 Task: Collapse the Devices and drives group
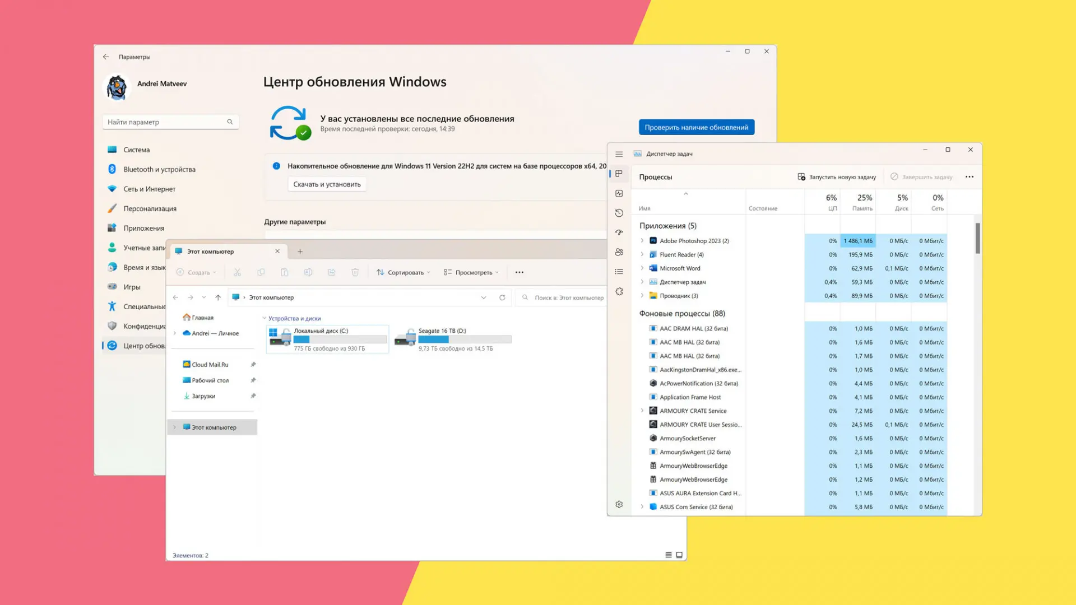(265, 318)
